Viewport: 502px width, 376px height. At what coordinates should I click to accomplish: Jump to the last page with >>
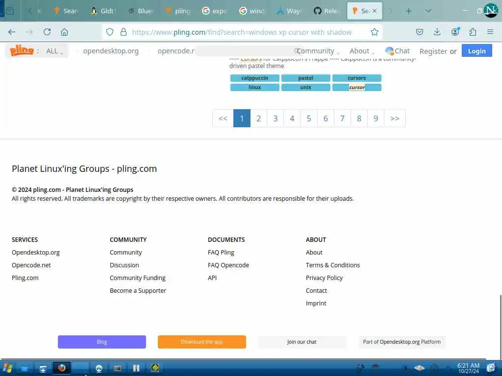point(395,118)
